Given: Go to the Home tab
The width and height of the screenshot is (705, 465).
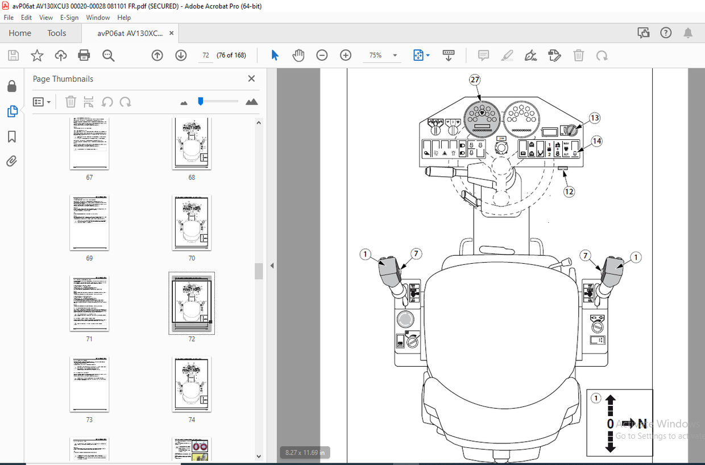Looking at the screenshot, I should click(x=20, y=33).
